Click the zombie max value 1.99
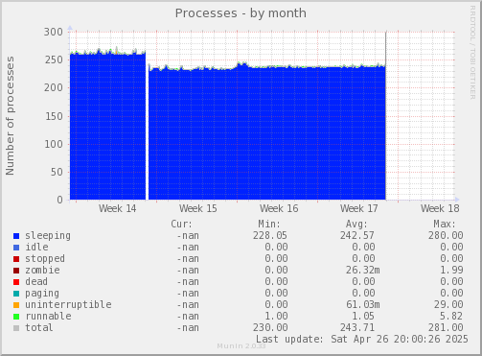Screen dimensions: 482x356 [x=451, y=270]
